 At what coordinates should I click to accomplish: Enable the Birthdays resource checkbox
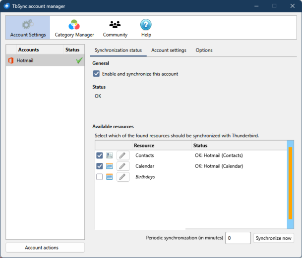[100, 177]
